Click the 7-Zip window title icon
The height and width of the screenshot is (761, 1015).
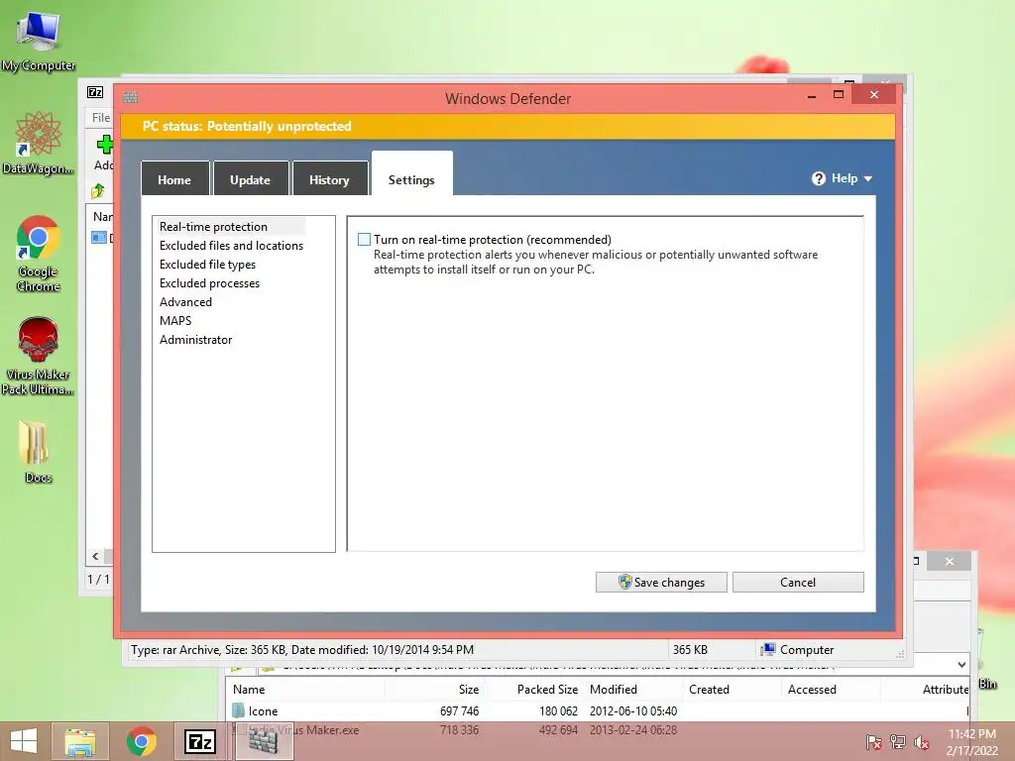coord(95,92)
